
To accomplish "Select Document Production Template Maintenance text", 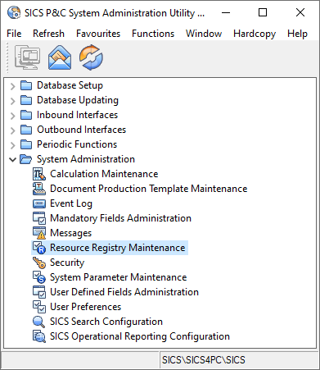I will click(149, 189).
